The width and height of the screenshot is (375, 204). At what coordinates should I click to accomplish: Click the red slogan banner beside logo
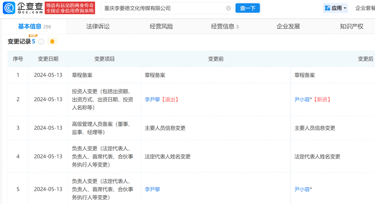(x=70, y=8)
